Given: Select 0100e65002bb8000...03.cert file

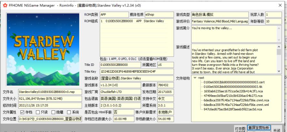Looking at the screenshot, I should tap(234, 82).
